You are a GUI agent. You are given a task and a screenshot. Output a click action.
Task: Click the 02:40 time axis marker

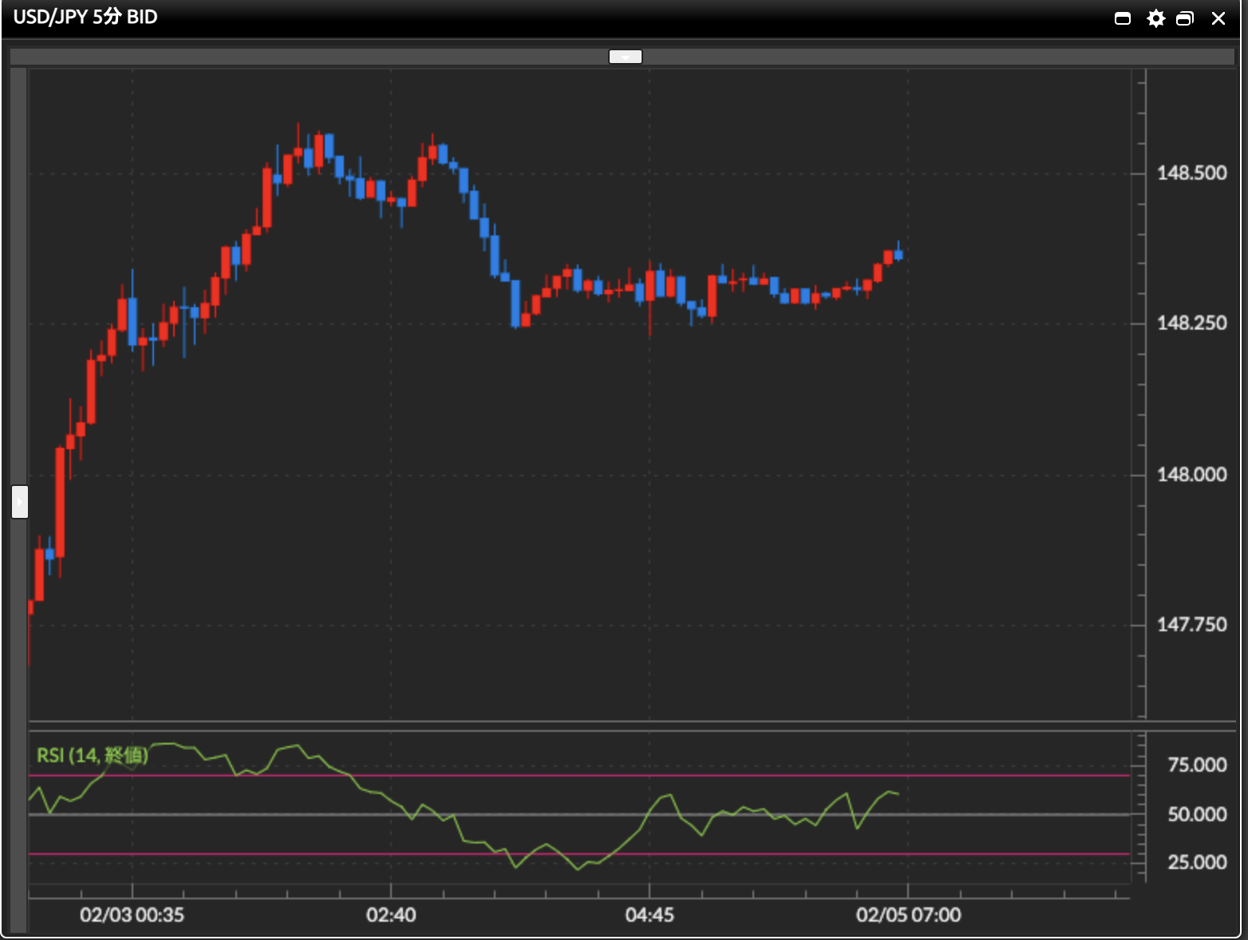391,914
